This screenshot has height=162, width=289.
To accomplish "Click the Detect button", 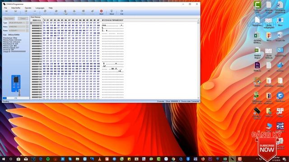I will (x=23, y=18).
